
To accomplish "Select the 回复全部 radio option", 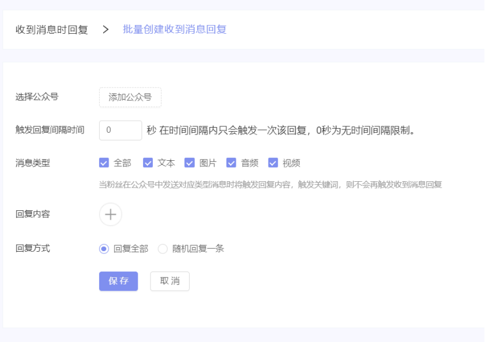I will (x=104, y=248).
